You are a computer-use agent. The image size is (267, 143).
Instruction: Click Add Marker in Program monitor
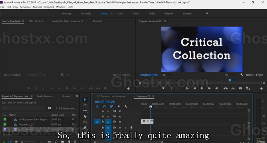click(x=163, y=88)
